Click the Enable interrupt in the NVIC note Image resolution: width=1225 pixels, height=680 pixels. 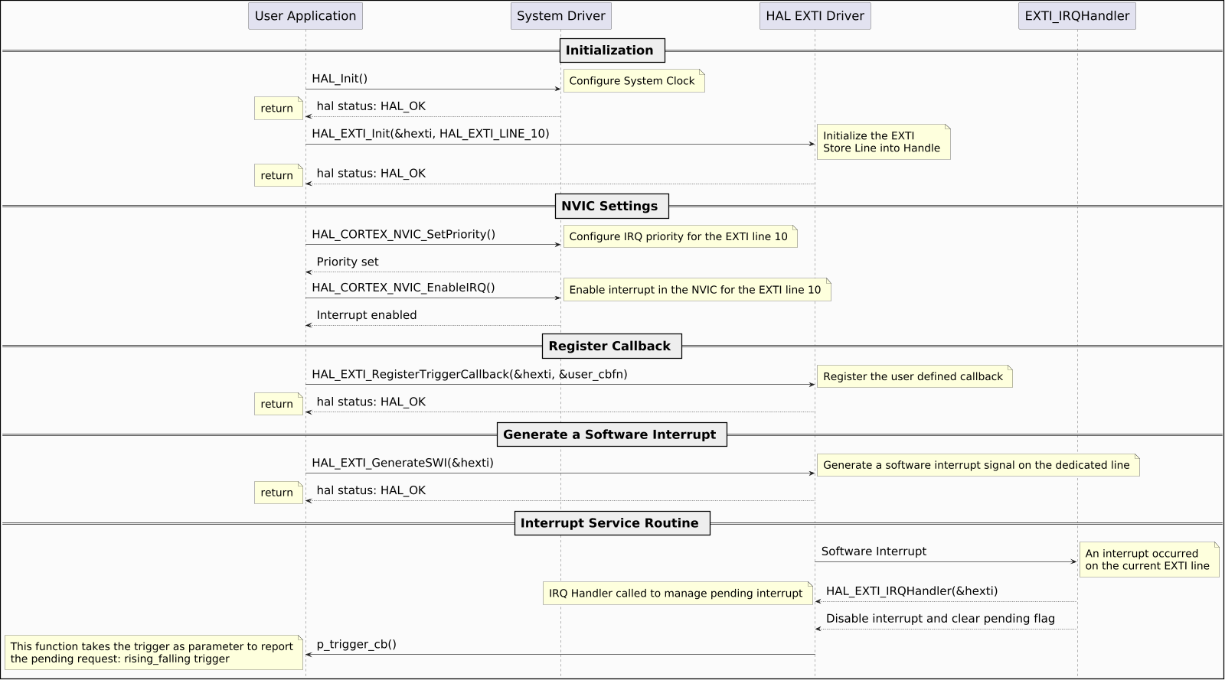697,290
